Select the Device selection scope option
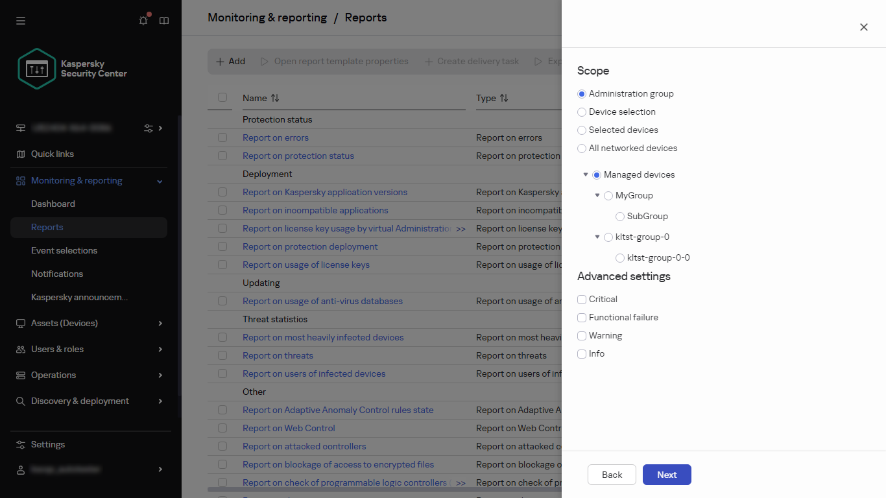The height and width of the screenshot is (498, 886). (581, 112)
